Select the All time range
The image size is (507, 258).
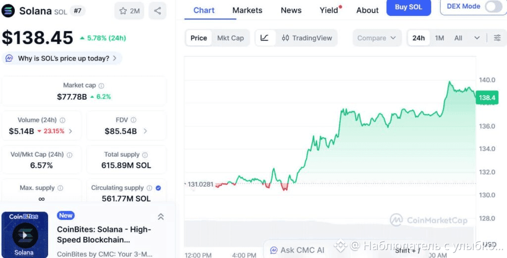tap(458, 38)
